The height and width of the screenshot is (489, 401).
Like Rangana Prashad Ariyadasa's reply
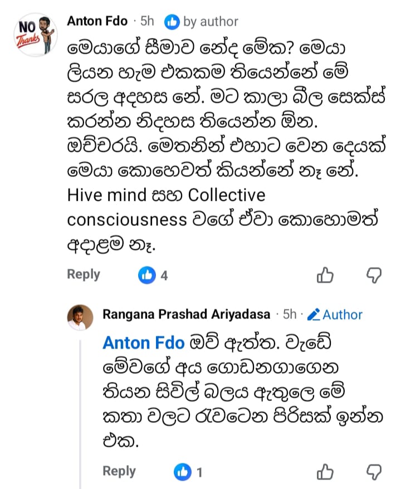click(325, 472)
